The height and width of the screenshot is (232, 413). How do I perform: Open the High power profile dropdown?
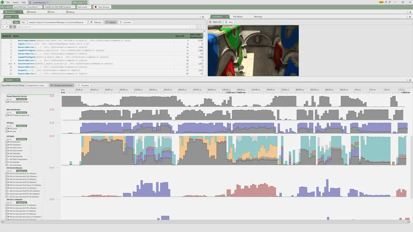pyautogui.click(x=83, y=7)
